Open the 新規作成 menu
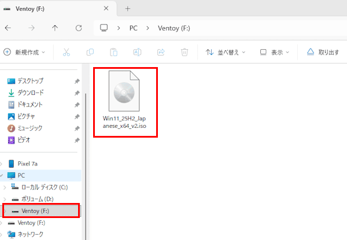This screenshot has height=240, width=347. coord(24,52)
